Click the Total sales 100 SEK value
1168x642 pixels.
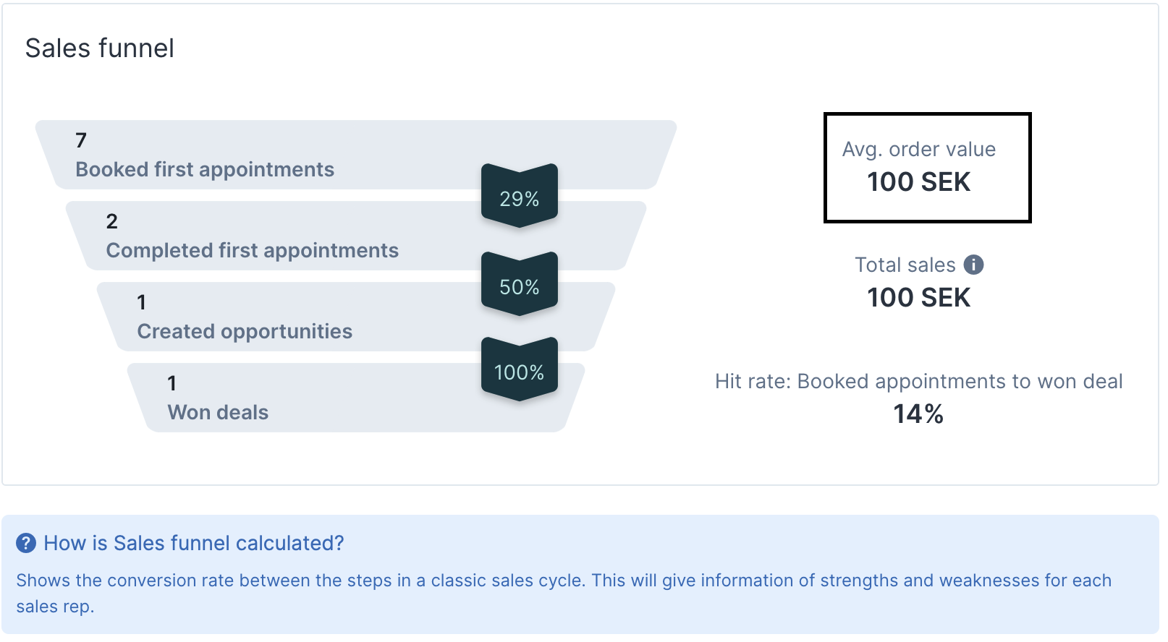[919, 298]
